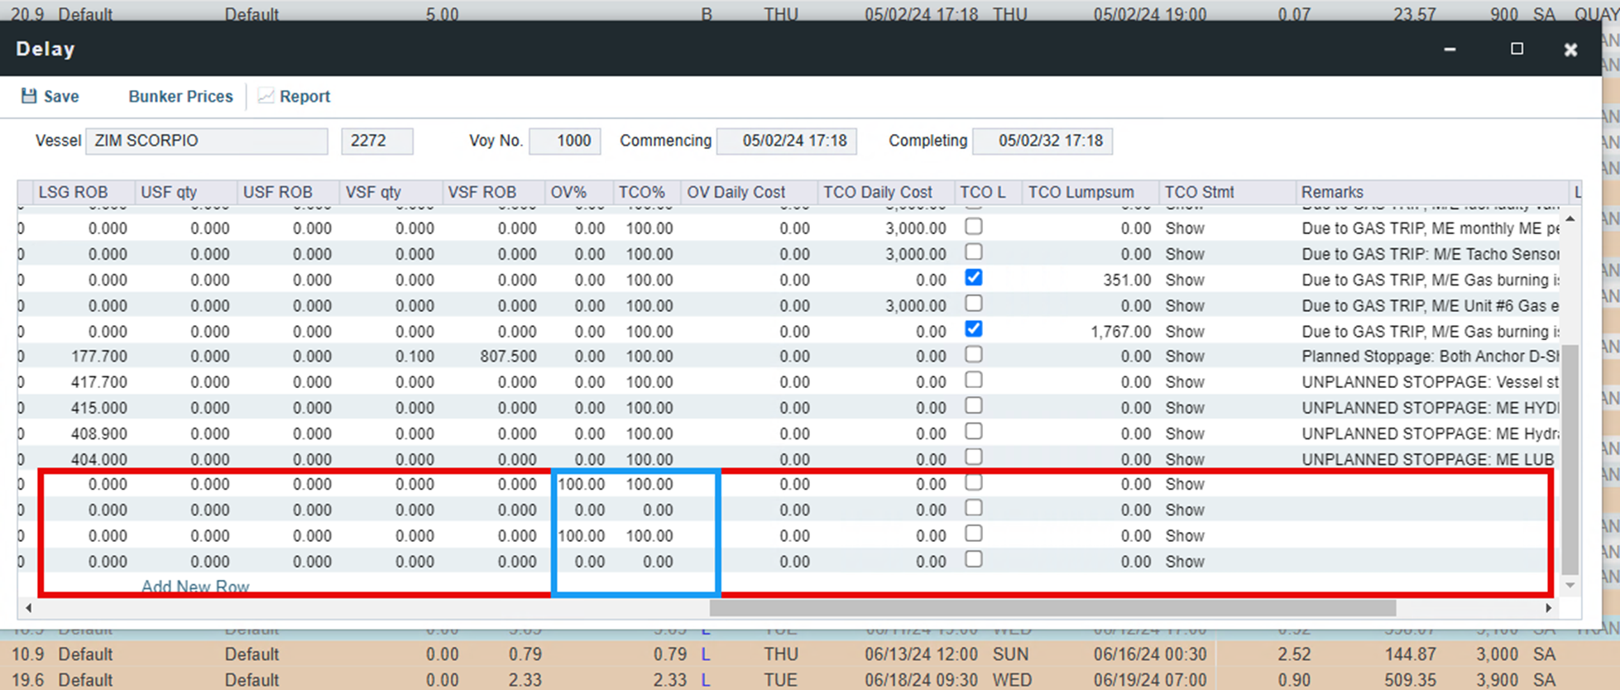1620x690 pixels.
Task: Check TCO L box for Planned Stoppage row
Action: point(974,355)
